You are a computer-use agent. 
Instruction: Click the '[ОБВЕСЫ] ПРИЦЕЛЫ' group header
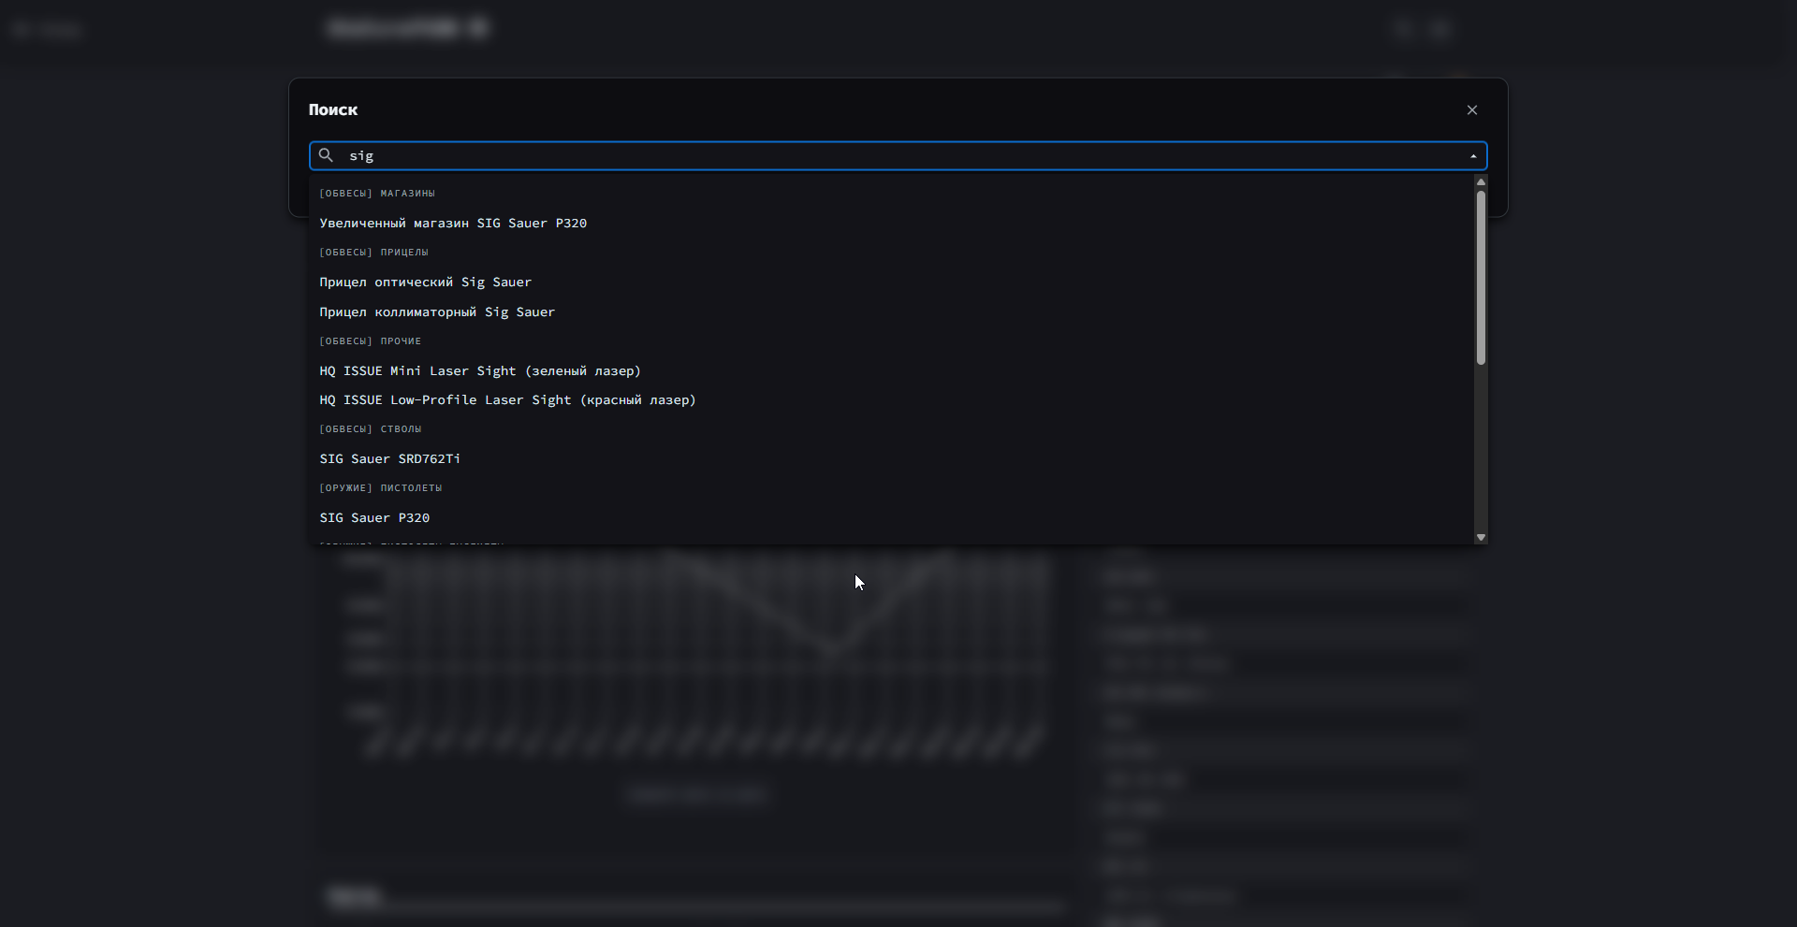373,253
